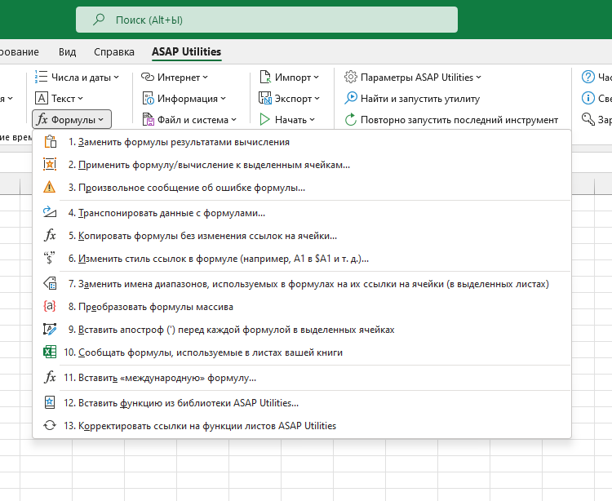Click the Найти и запустить утилиту icon

(351, 98)
